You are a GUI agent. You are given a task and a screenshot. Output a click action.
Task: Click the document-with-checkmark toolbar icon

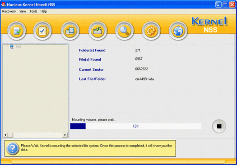[x=17, y=31]
